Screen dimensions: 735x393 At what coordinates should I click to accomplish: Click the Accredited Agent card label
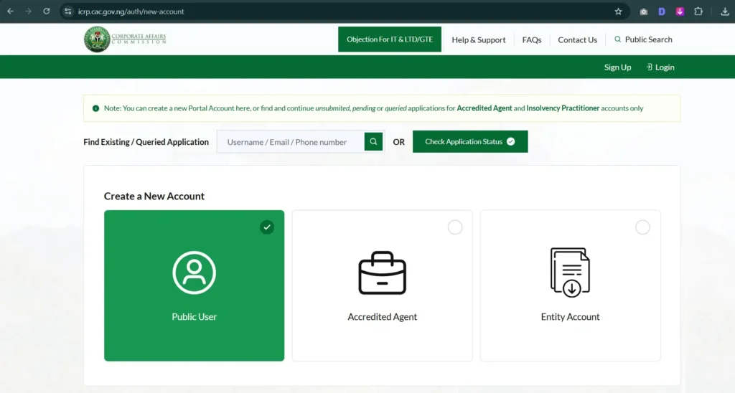(382, 317)
